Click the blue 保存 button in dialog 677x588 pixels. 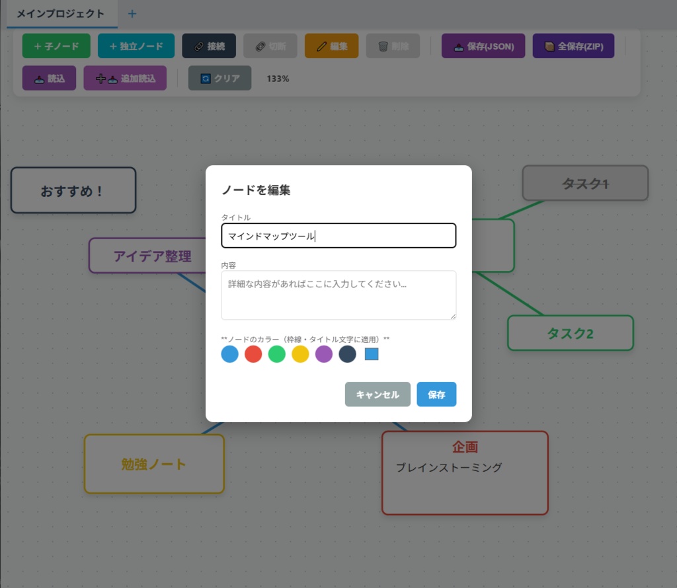(x=436, y=394)
